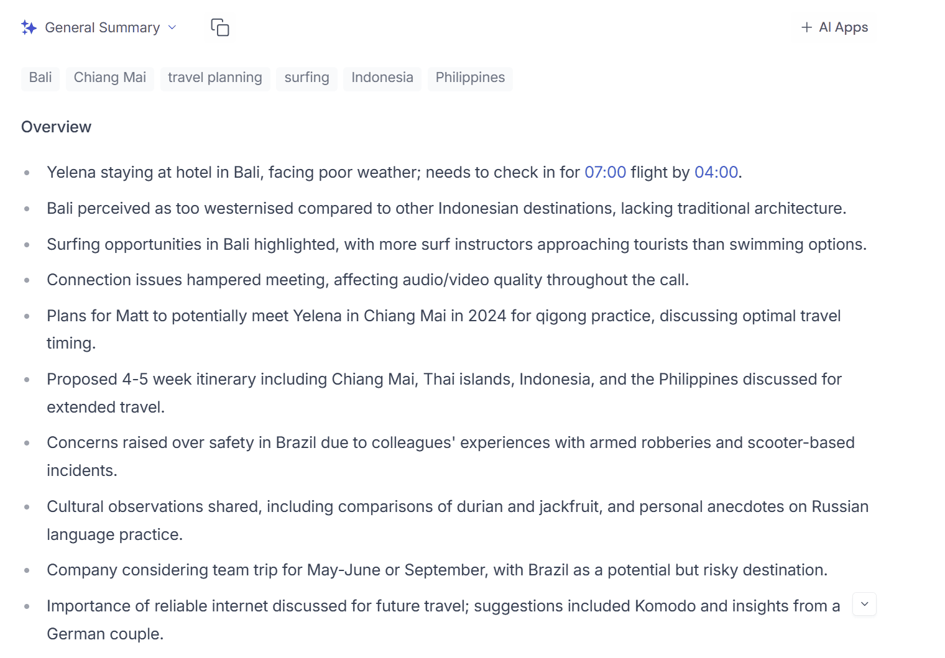Jump to the 04:00 timestamp link
The image size is (945, 658).
(716, 172)
